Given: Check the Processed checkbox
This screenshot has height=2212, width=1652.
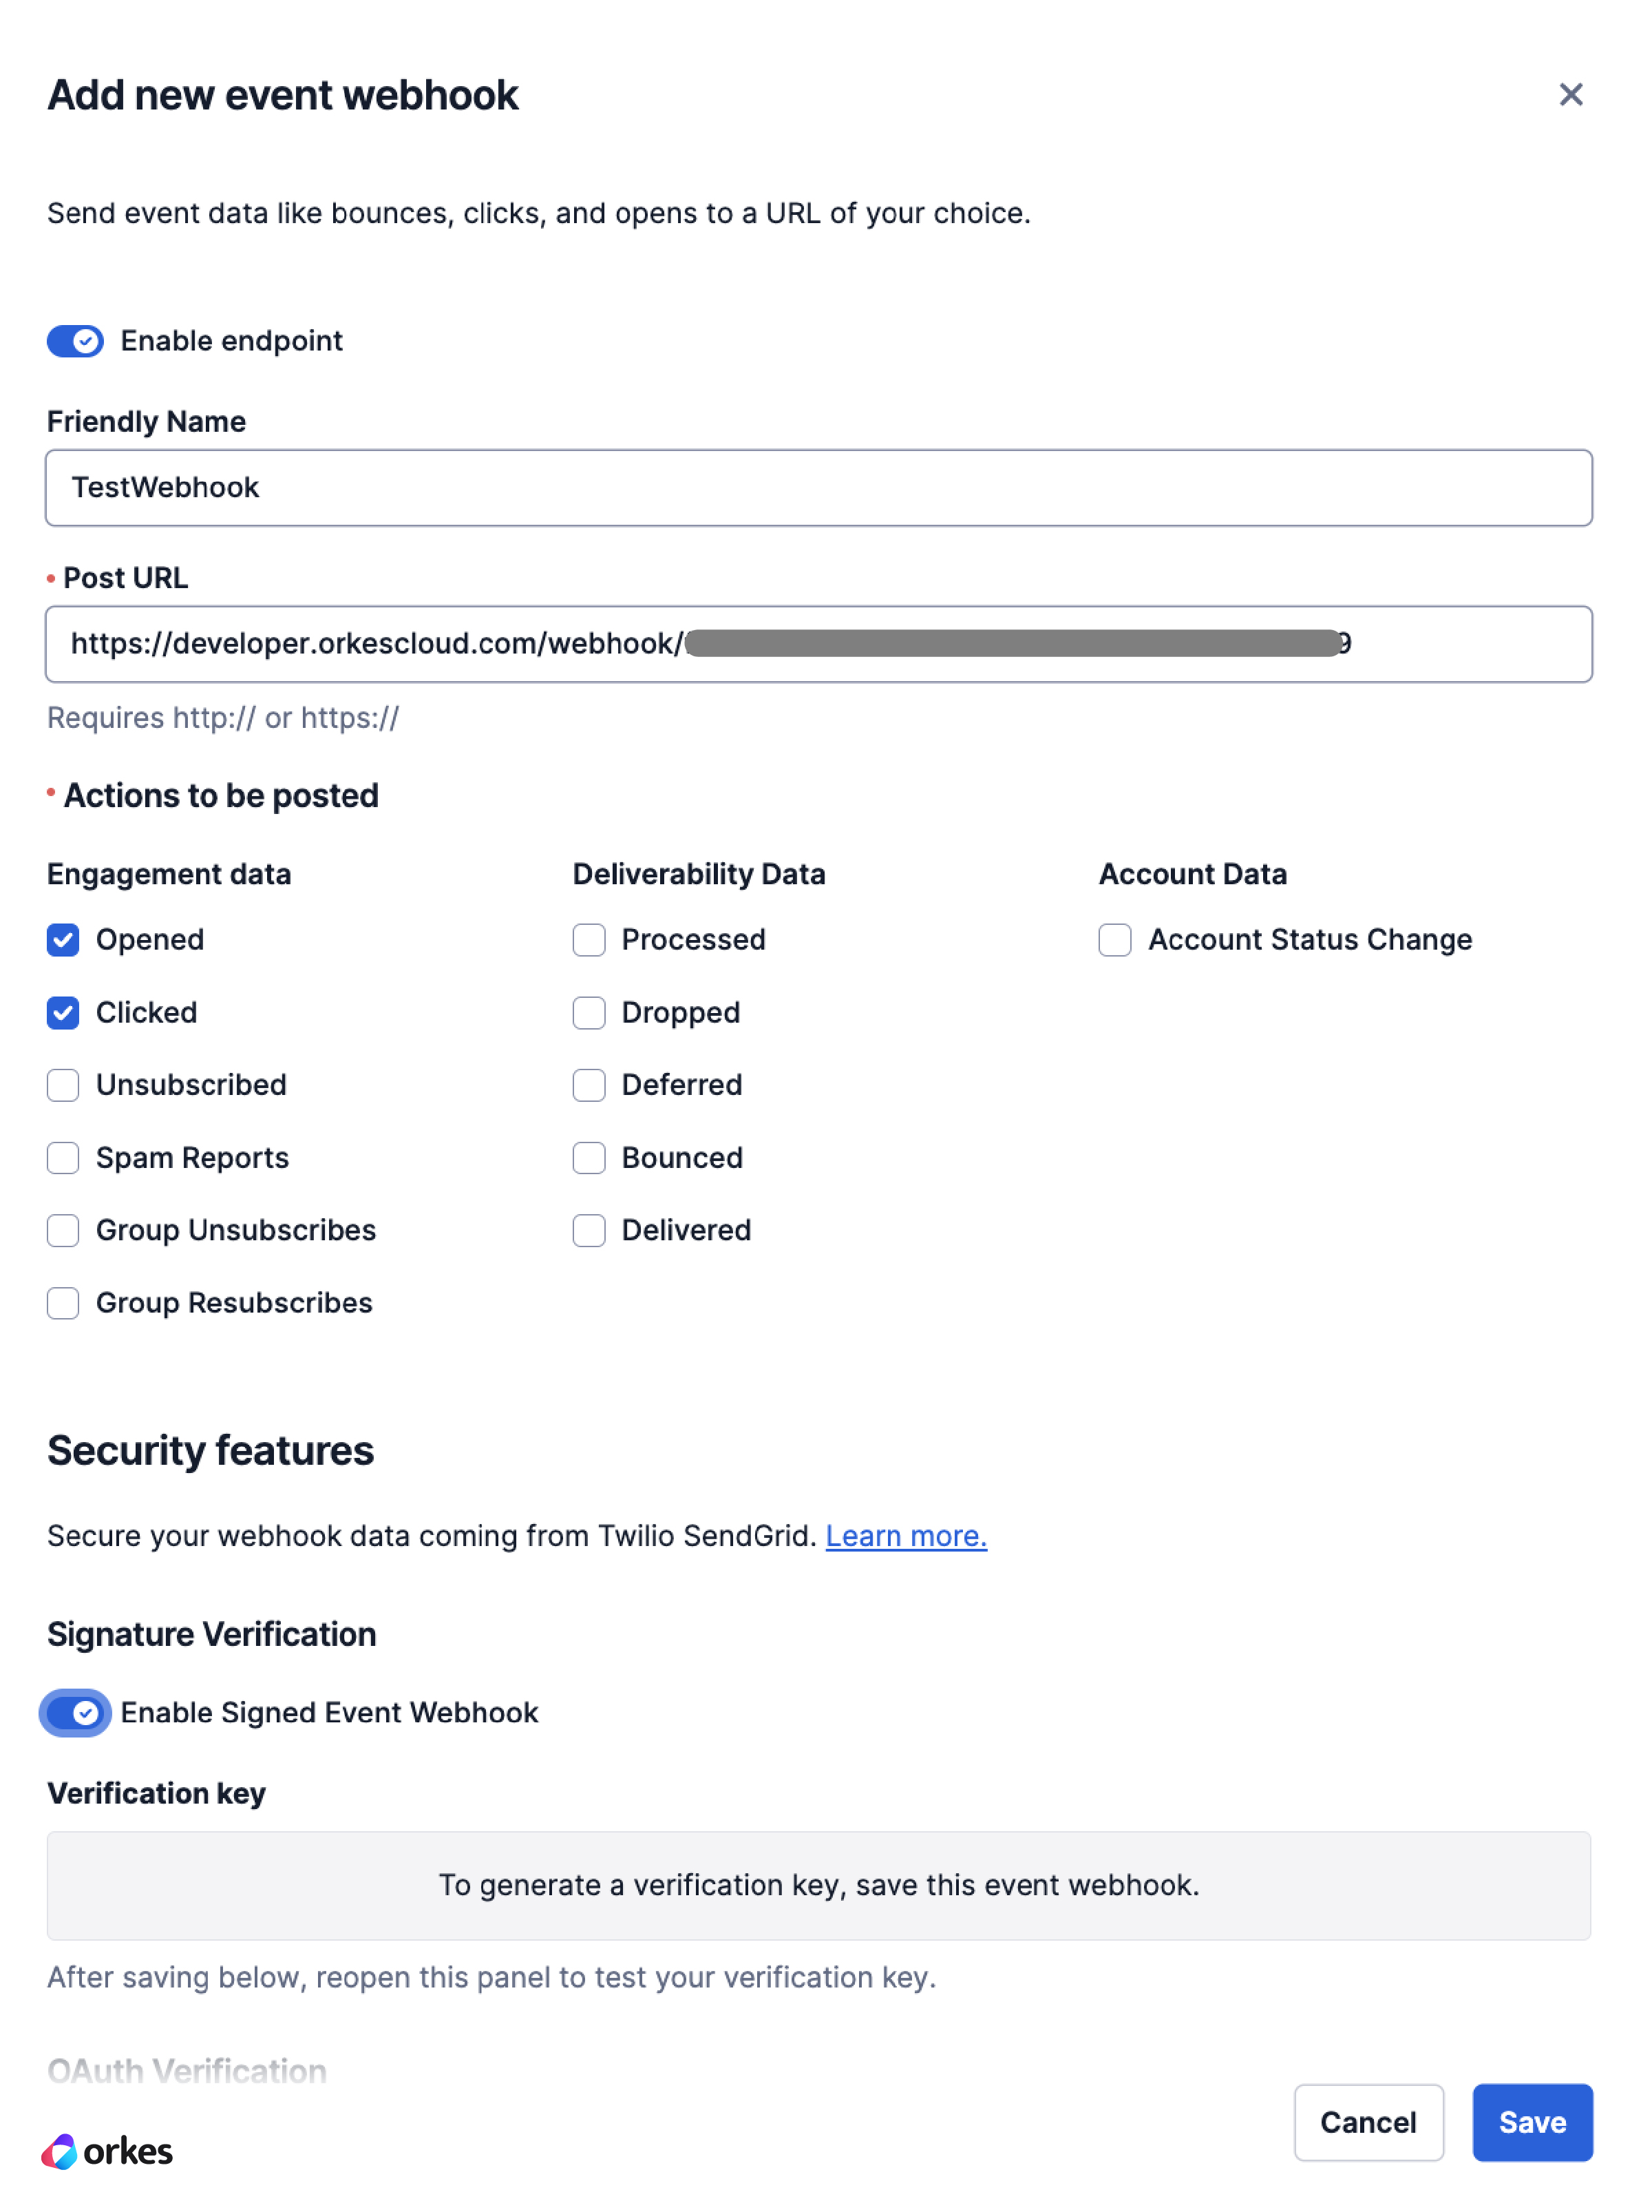Looking at the screenshot, I should click(589, 940).
